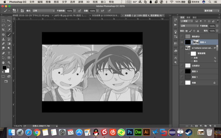Screen dimensions: 221x138
Task: Toggle visibility of 反相 filter
Action: pos(192,58)
